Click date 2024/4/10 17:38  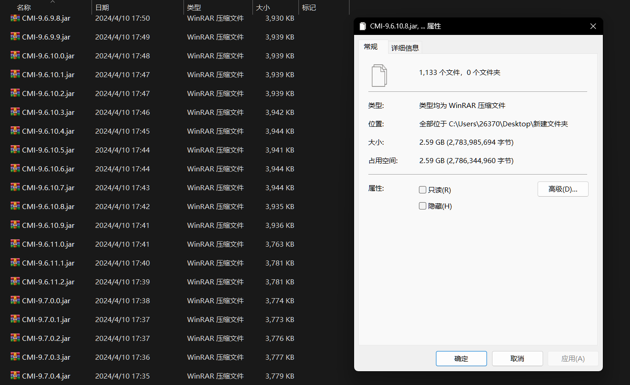tap(122, 300)
